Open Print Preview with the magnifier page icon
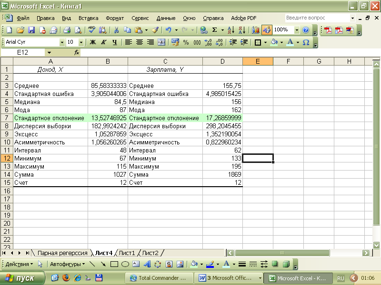Viewport: 381px width, 285px height. 78,30
